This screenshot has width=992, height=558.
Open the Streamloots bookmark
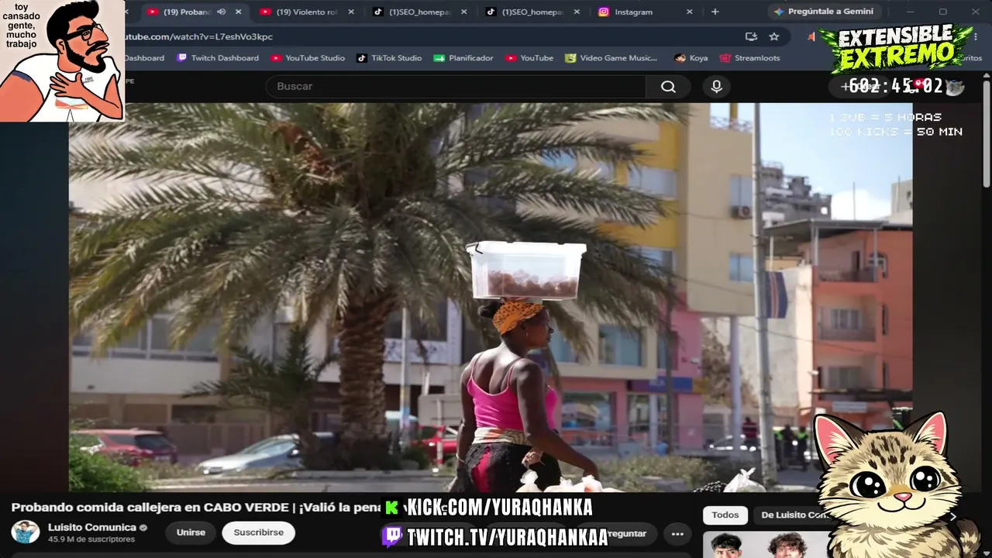tap(749, 58)
